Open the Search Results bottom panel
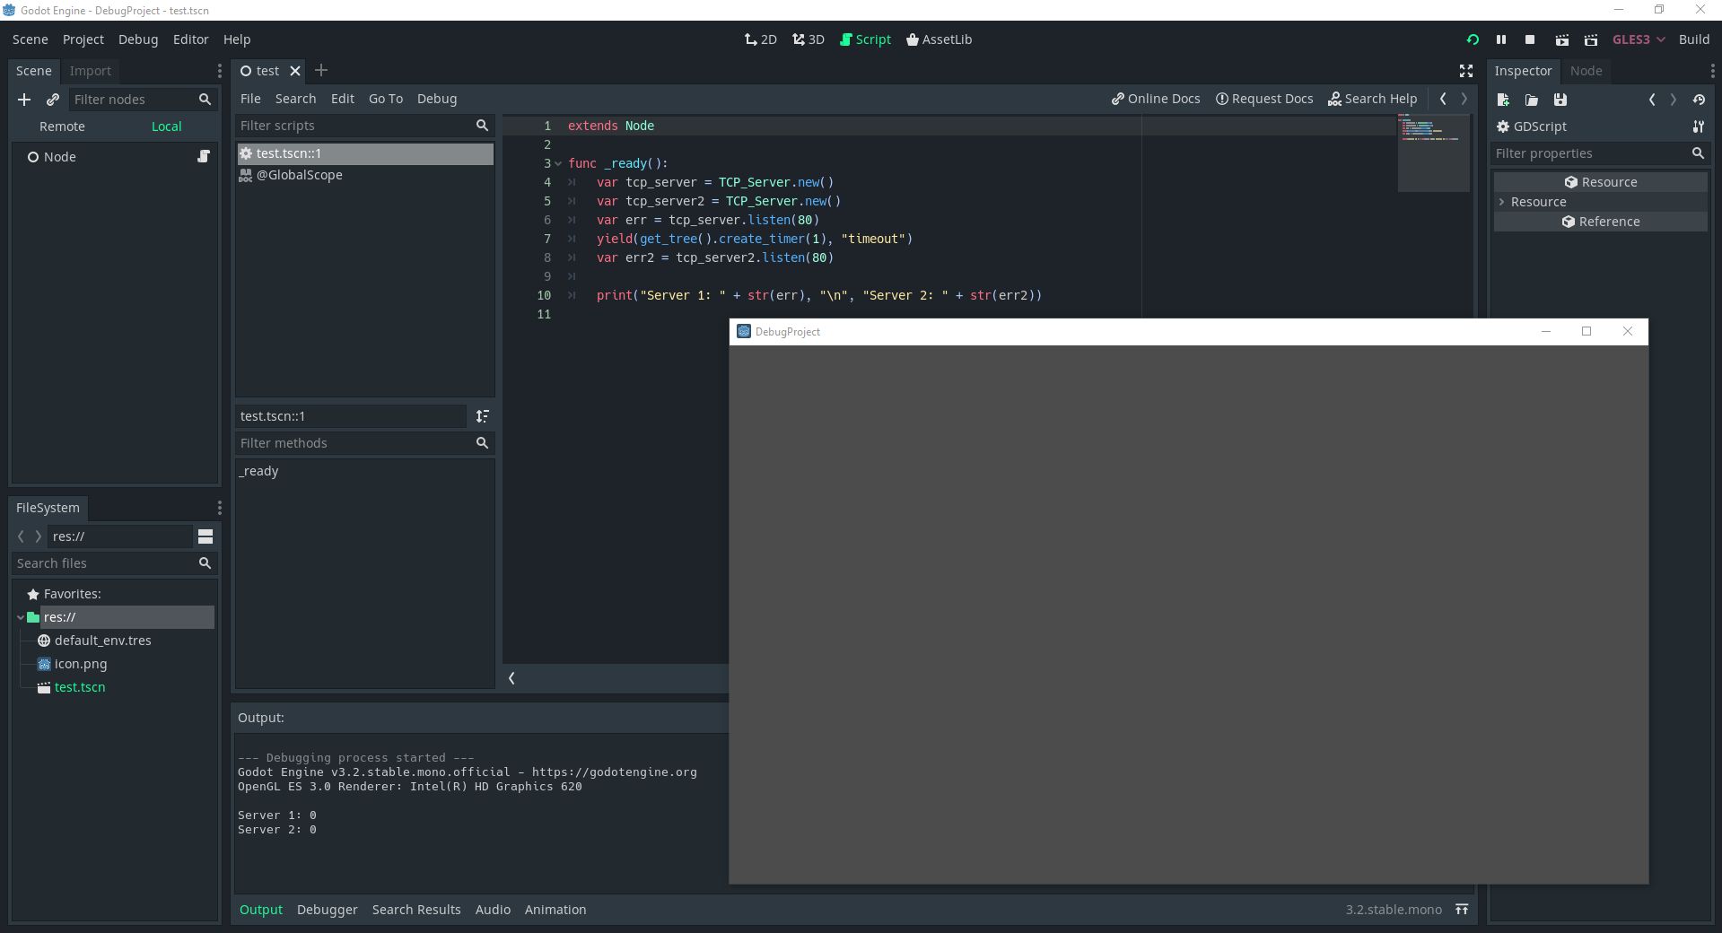The height and width of the screenshot is (933, 1722). coord(416,910)
